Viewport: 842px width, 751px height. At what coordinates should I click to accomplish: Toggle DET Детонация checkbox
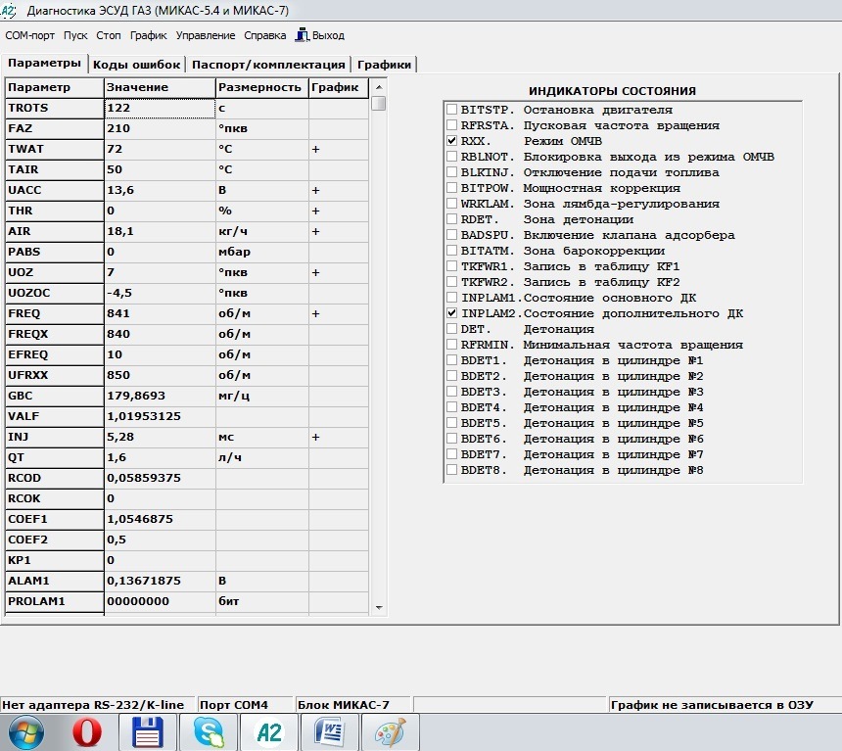(x=452, y=329)
